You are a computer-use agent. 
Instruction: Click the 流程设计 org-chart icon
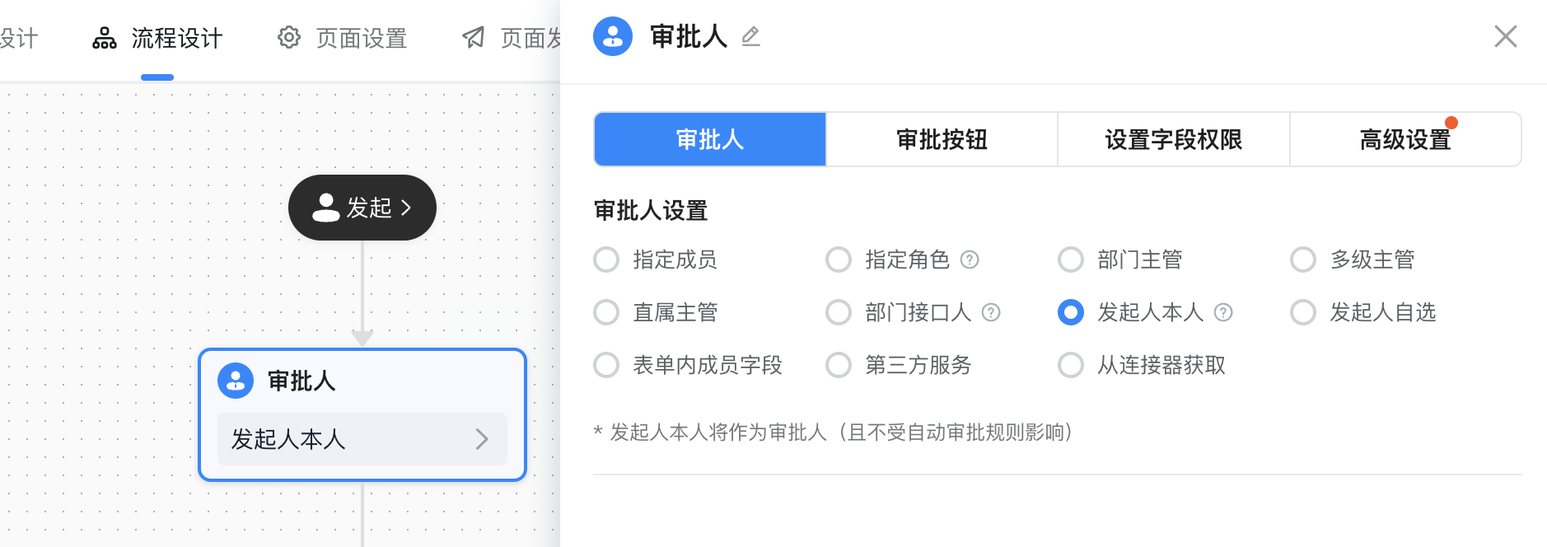pos(105,38)
